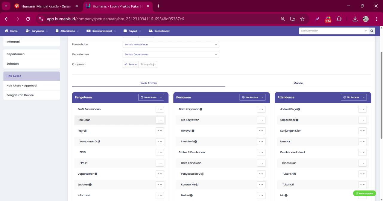Screen dimensions: 383x201
Task: Open Karyawan panel No Access dropdown
Action: click(x=253, y=97)
